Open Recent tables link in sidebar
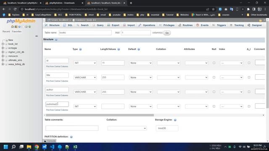This screenshot has width=269, height=151. (x=6, y=31)
